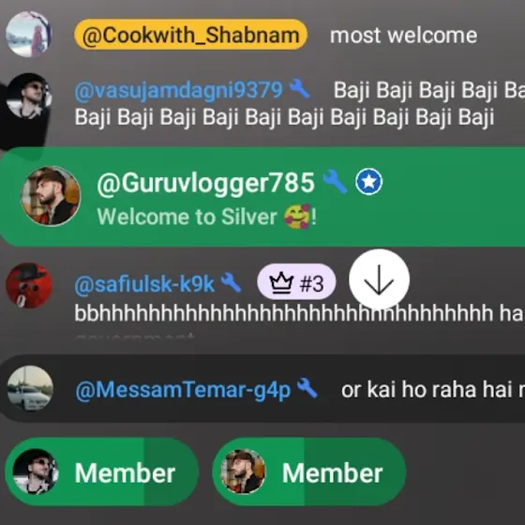
Task: View Cookwith_Shabnam's profile avatar
Action: 29,34
